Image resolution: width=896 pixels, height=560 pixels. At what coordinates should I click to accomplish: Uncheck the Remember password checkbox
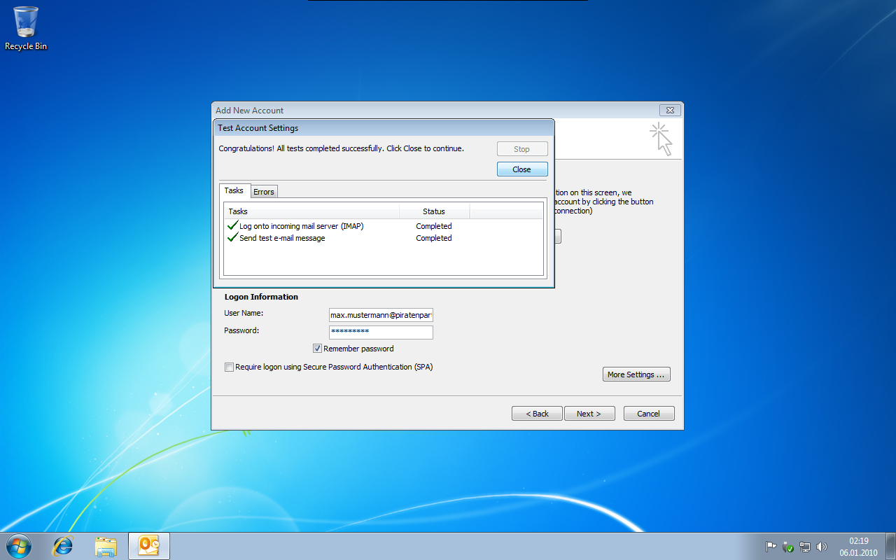(317, 349)
